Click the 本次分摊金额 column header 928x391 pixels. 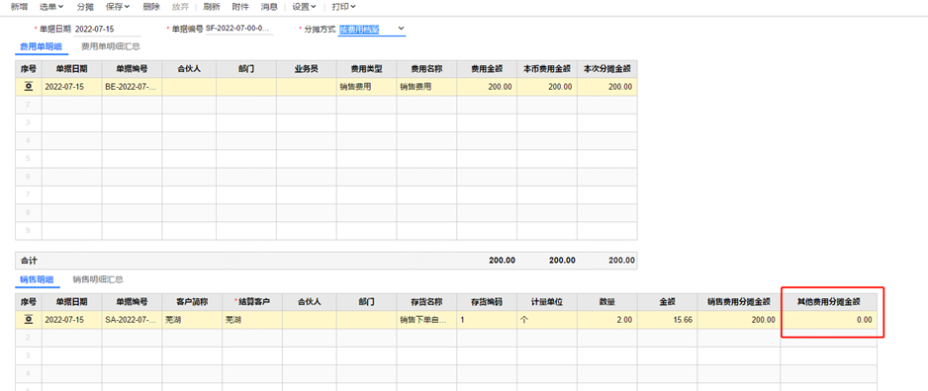click(x=606, y=69)
